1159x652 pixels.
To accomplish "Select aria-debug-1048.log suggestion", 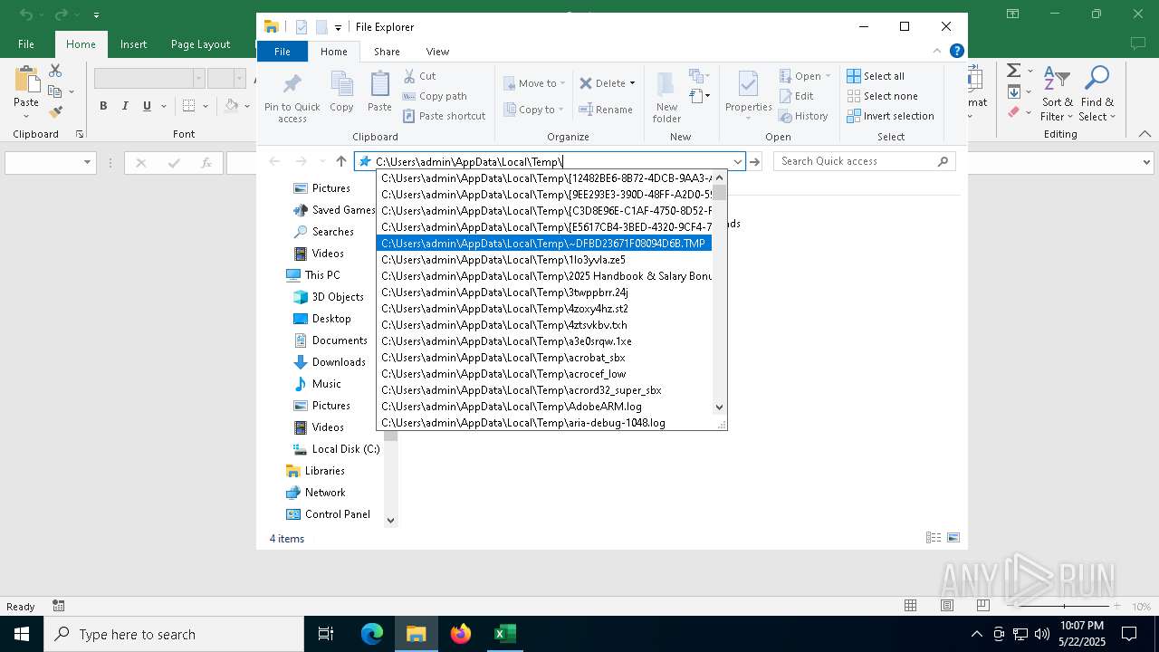I will pyautogui.click(x=544, y=423).
